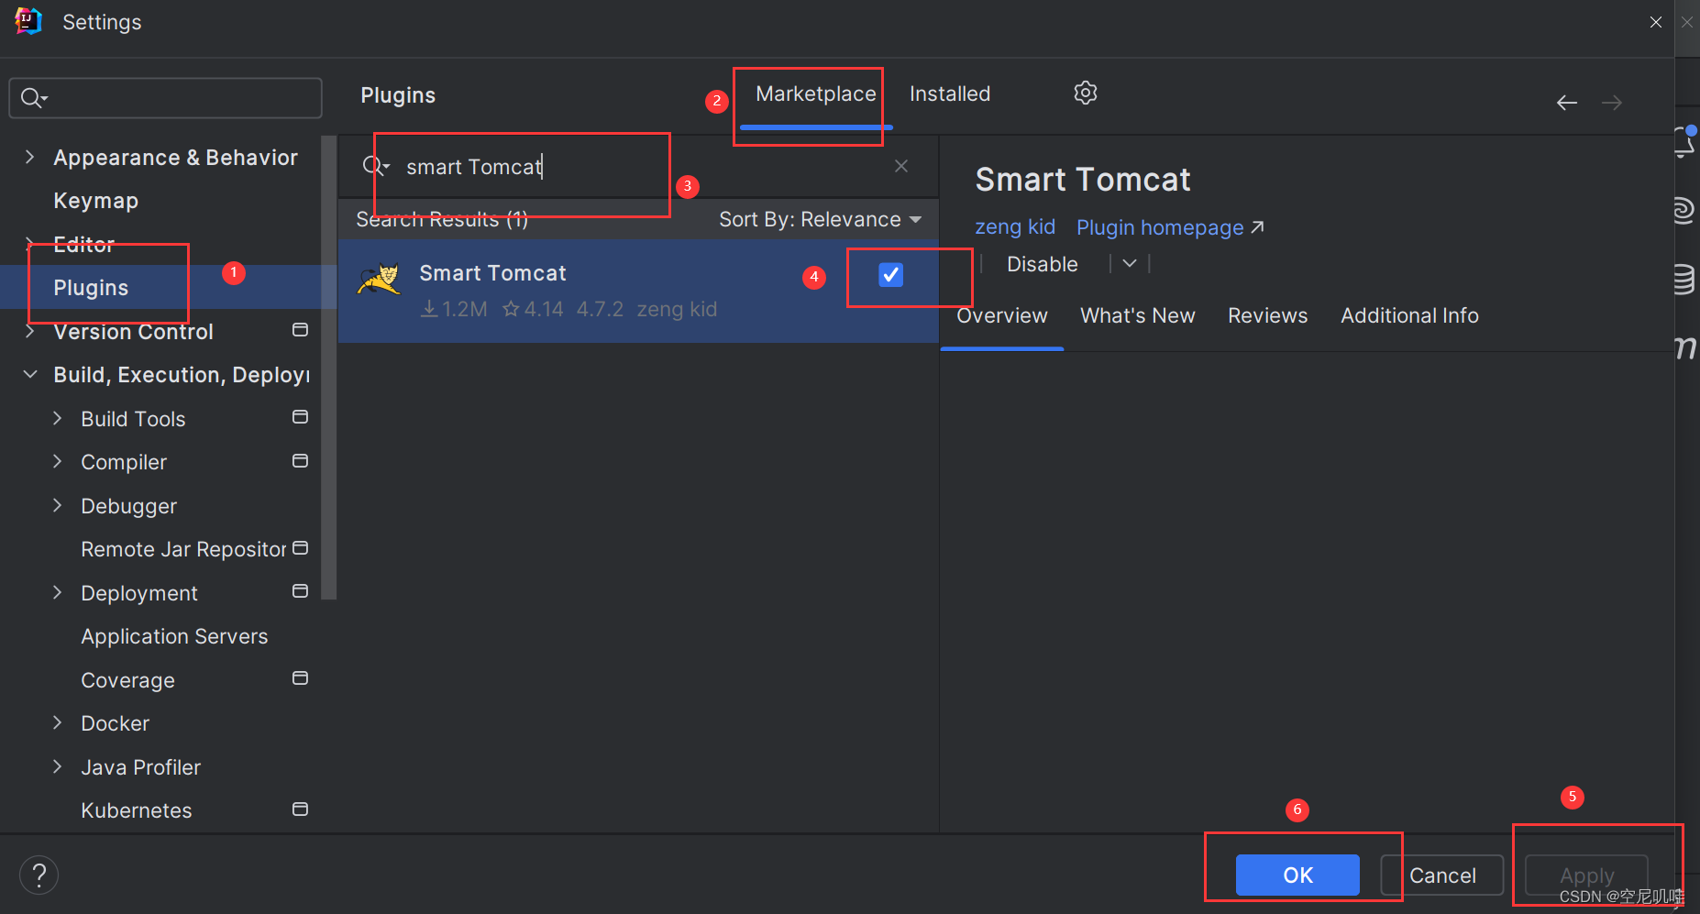Open the Maven tool window icon
Image resolution: width=1700 pixels, height=914 pixels.
point(1687,347)
